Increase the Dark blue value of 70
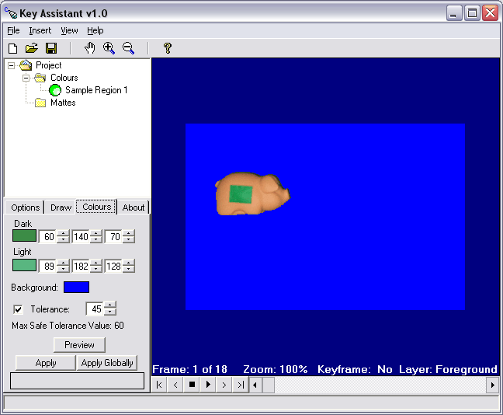This screenshot has height=415, width=503. [x=129, y=233]
